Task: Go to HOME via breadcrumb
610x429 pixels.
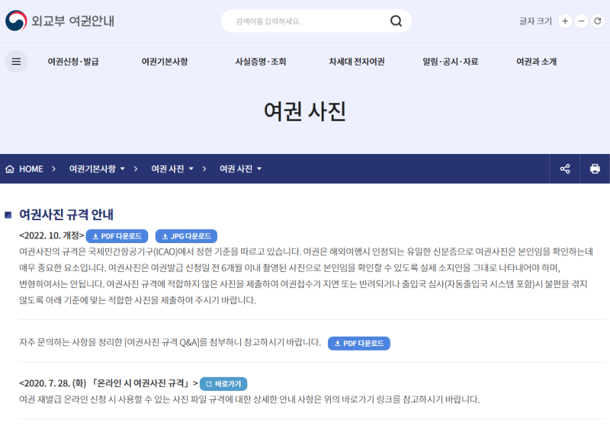Action: pyautogui.click(x=24, y=169)
